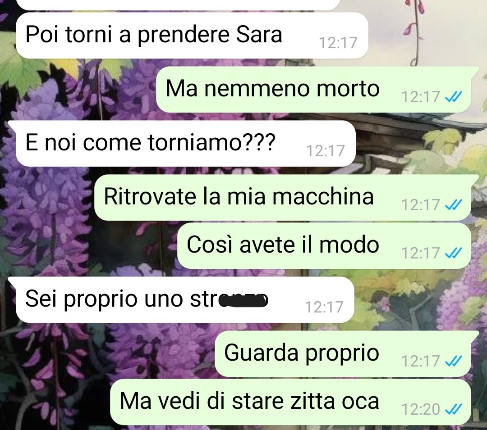Viewport: 487px width, 430px height.
Task: Tap the double-check icon on 'Ma vedi di stare zitta oca'
Action: [453, 410]
